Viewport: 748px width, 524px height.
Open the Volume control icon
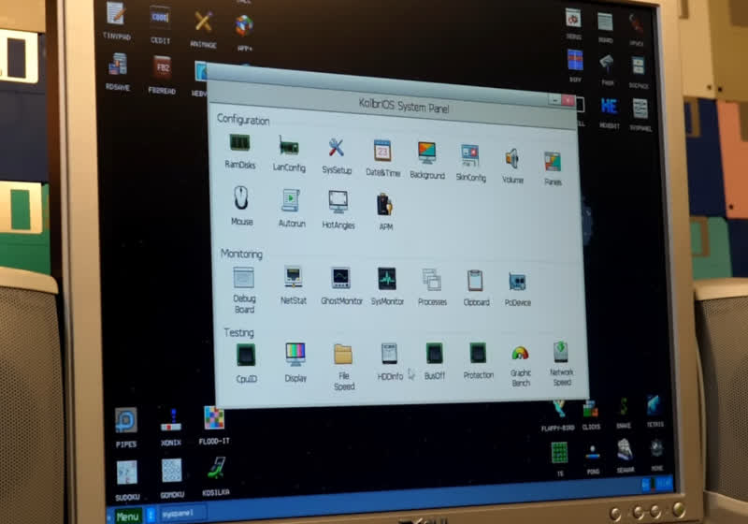click(x=512, y=166)
